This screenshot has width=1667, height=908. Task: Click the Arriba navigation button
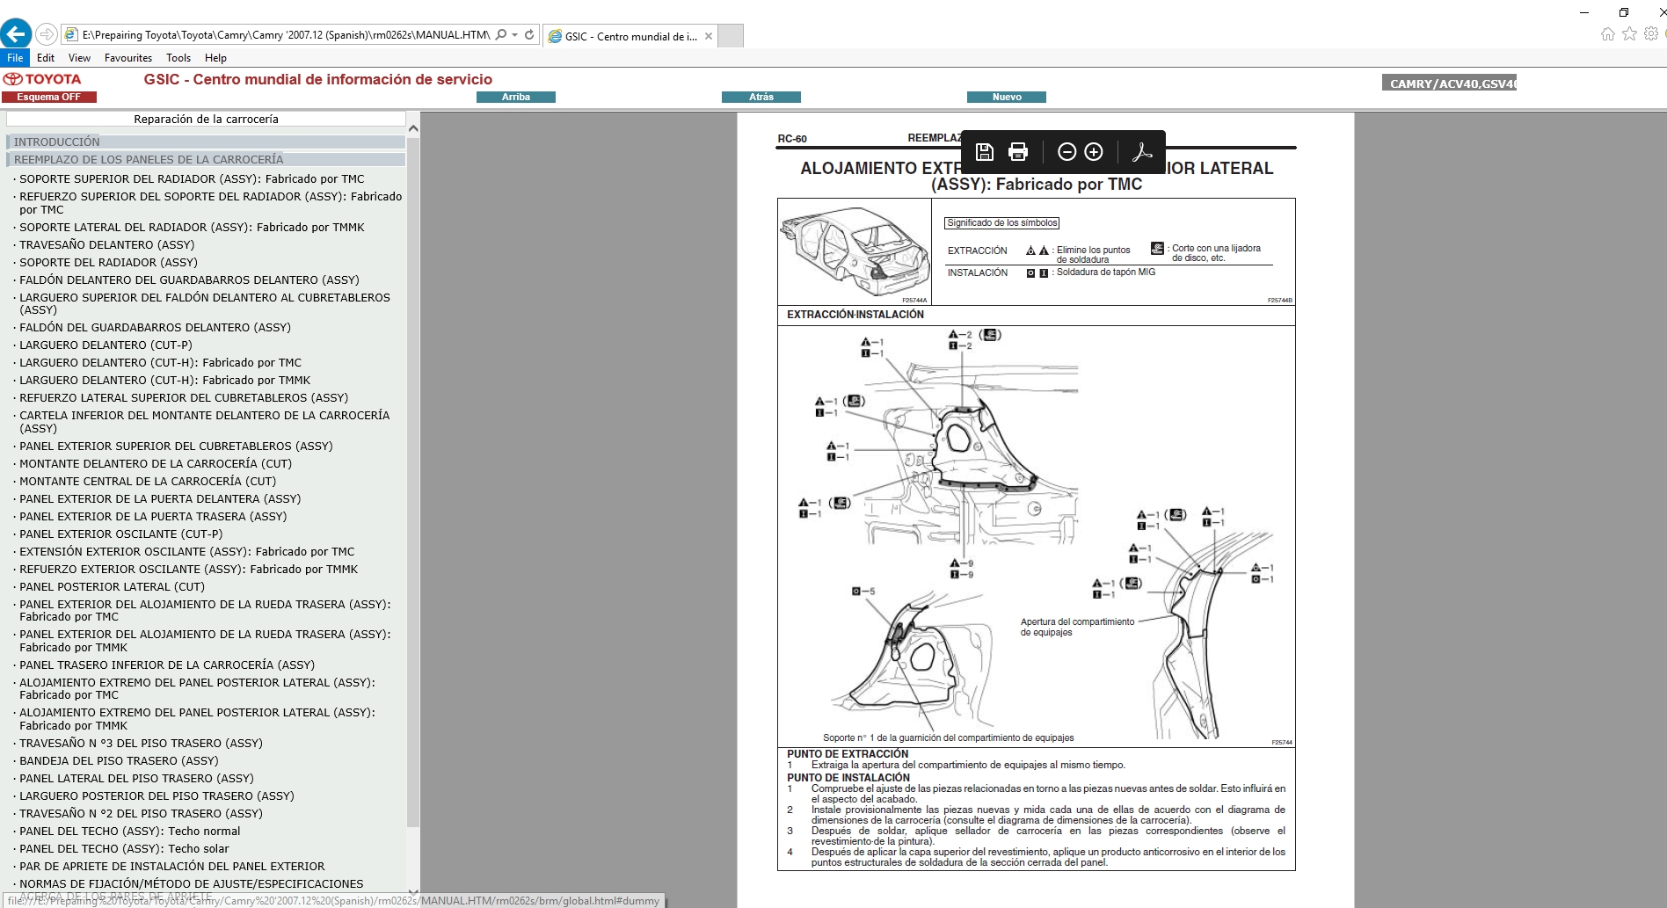click(517, 97)
